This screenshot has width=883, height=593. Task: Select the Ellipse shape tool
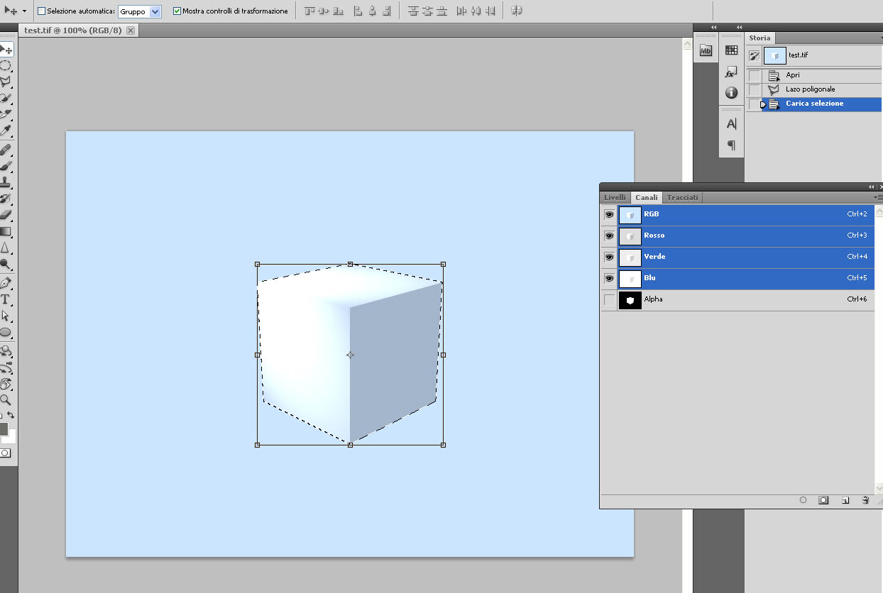(6, 332)
